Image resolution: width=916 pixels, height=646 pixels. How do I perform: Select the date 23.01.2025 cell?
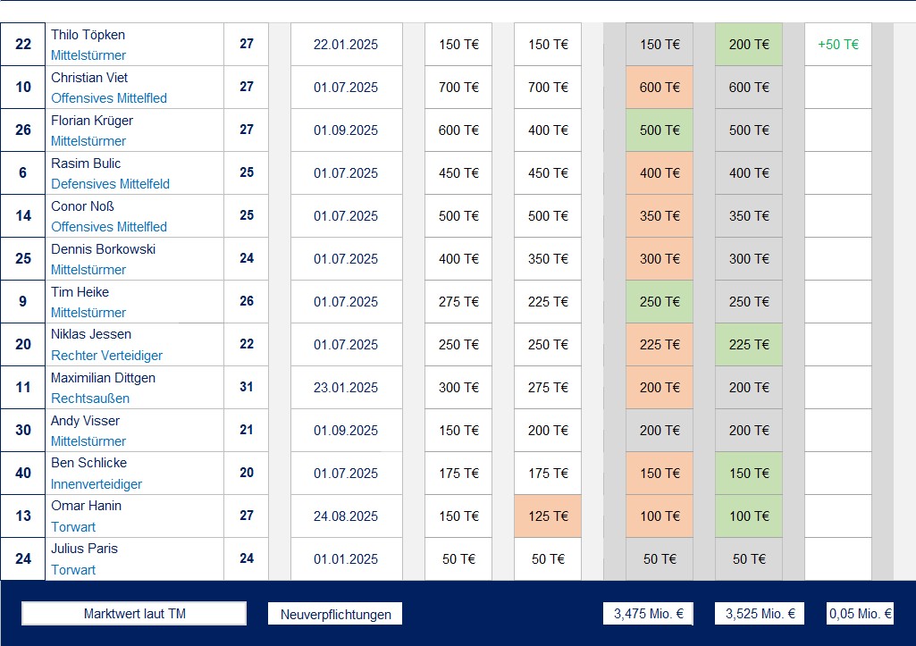pos(346,388)
